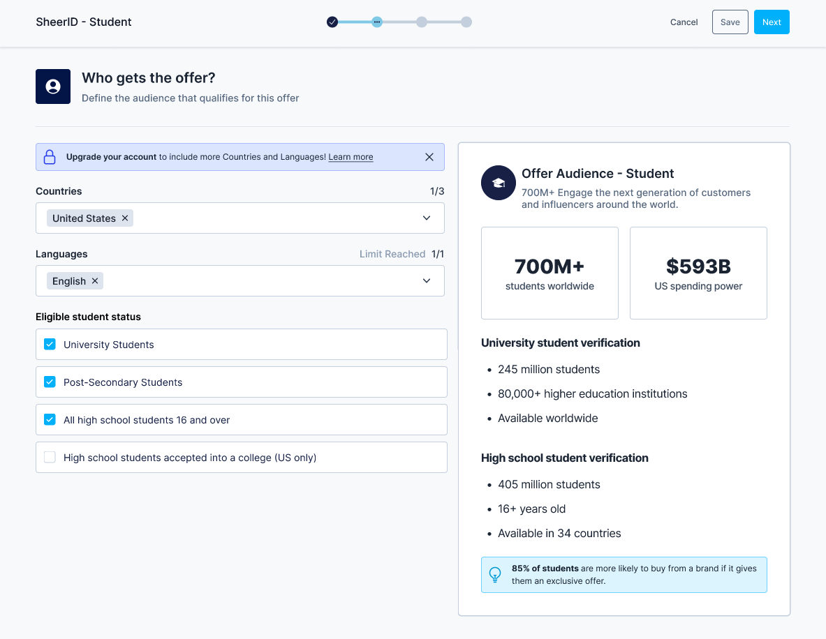Jump to the third progress step
The height and width of the screenshot is (639, 826).
pos(422,22)
